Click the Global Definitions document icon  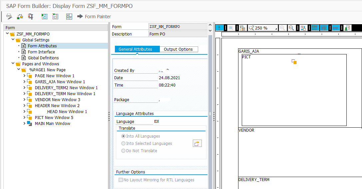24,58
